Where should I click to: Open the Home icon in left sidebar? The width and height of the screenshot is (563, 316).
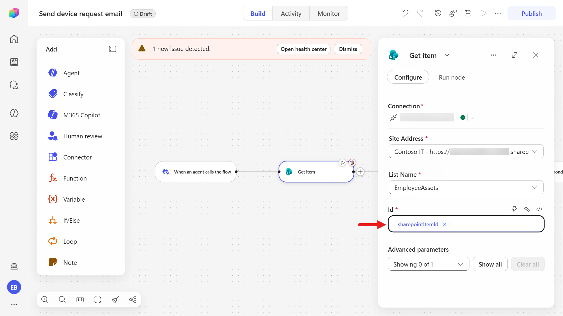(14, 39)
